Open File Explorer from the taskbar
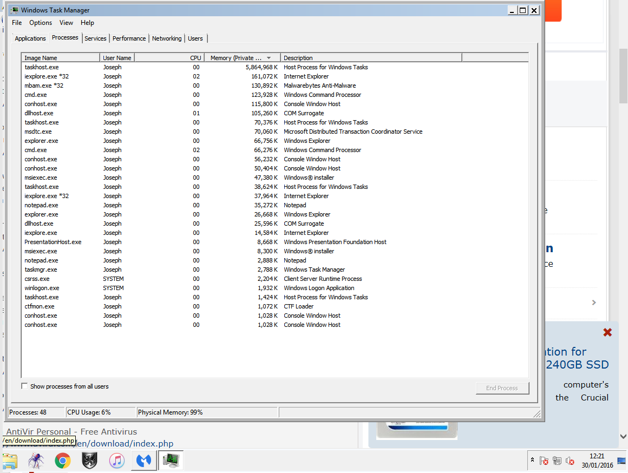 [x=10, y=461]
